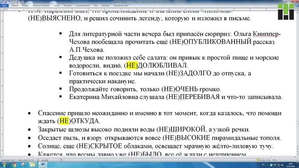
Task: Click the zoom in plus button
Action: pos(297,160)
